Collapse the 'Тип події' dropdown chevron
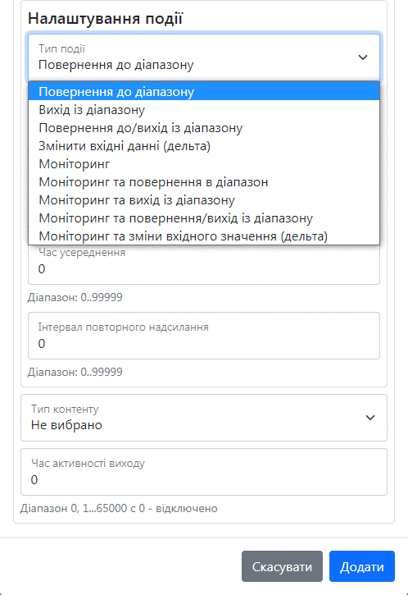 click(363, 57)
